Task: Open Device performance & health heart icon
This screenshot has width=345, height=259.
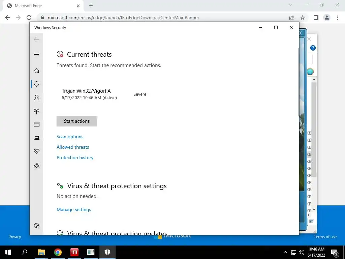Action: pyautogui.click(x=37, y=151)
